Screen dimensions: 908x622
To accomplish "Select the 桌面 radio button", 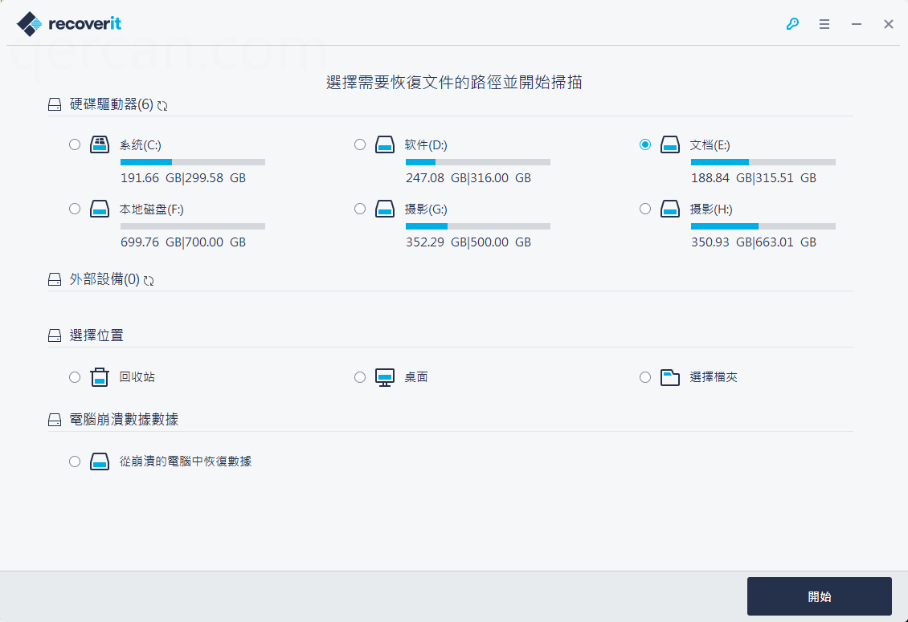I will (360, 377).
